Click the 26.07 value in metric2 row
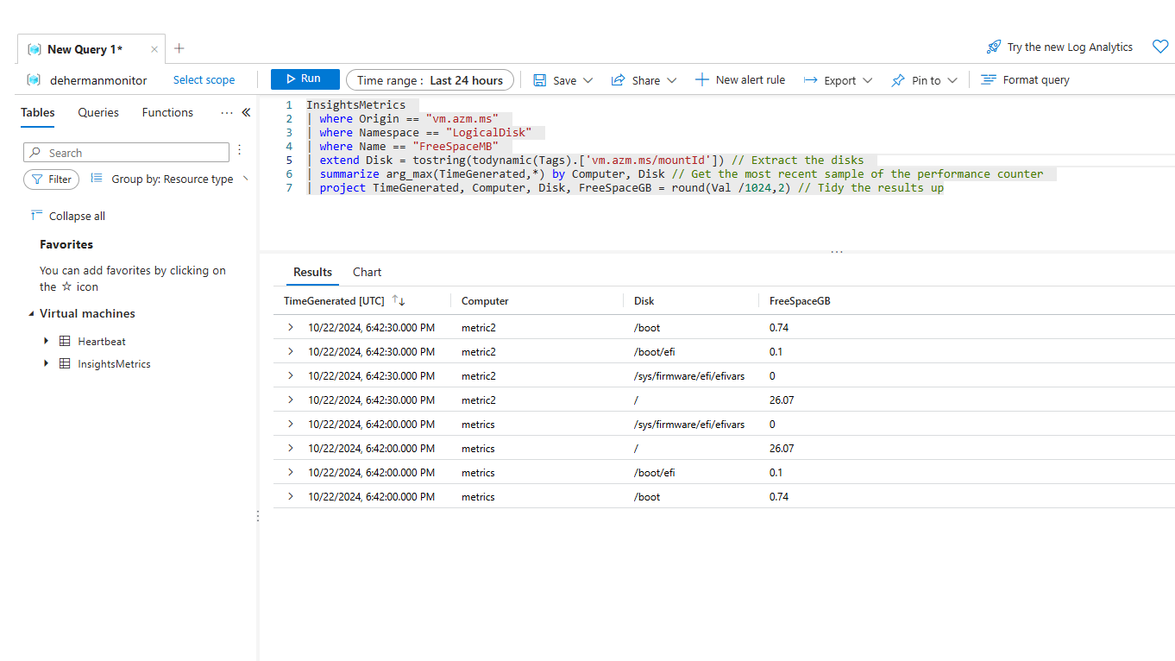 [782, 400]
